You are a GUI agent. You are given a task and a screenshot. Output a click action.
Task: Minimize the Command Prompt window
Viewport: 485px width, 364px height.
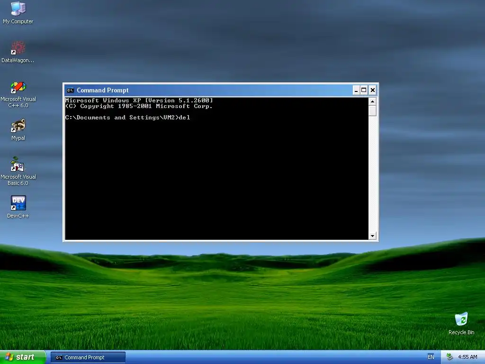(x=356, y=91)
